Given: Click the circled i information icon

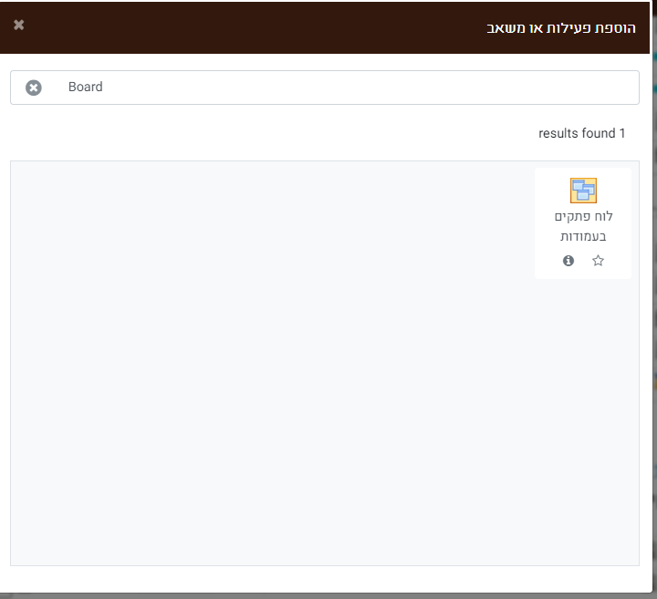Looking at the screenshot, I should [x=568, y=261].
